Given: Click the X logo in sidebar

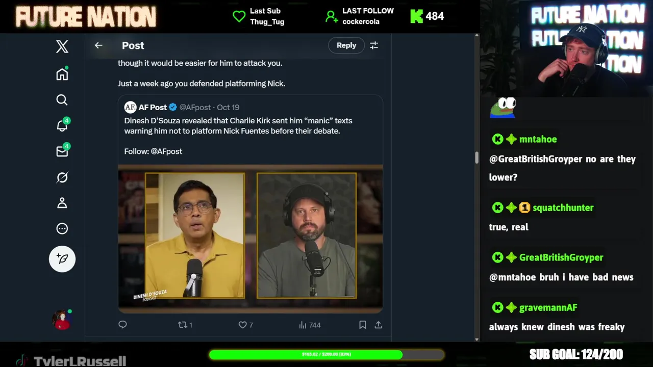Looking at the screenshot, I should coord(62,46).
